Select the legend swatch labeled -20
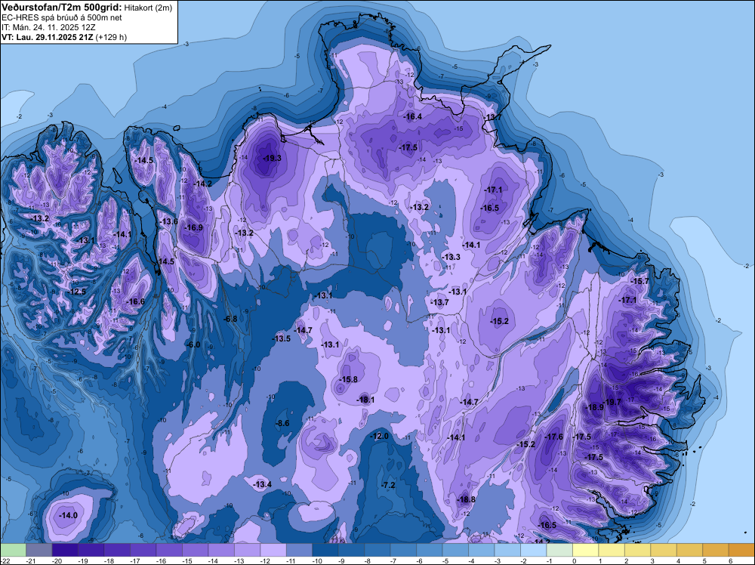755x565 pixels. [65, 550]
